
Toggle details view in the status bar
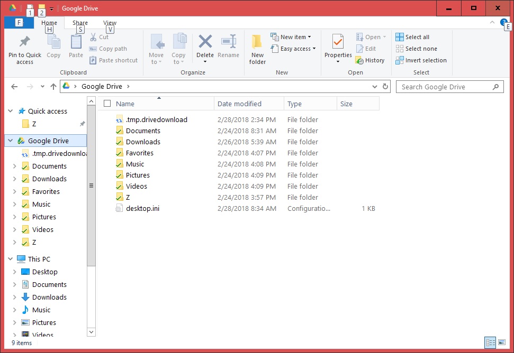(x=490, y=342)
